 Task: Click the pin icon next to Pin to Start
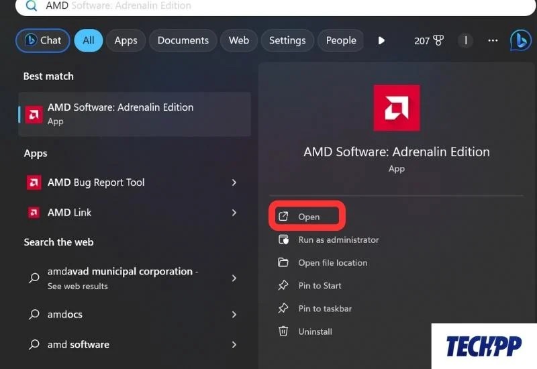click(x=284, y=286)
